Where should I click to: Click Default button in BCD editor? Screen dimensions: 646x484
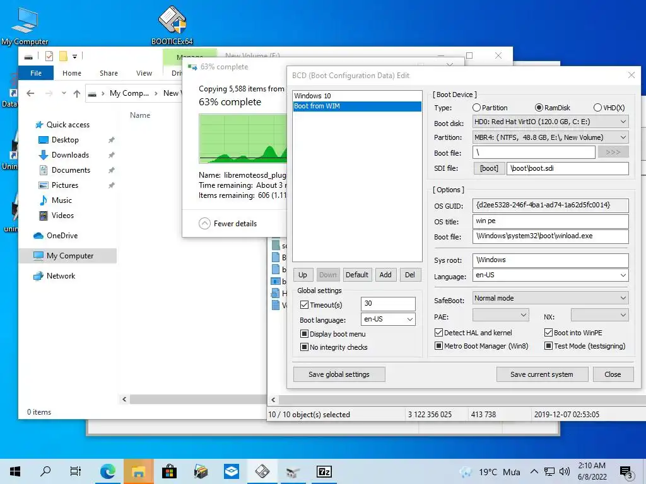click(357, 275)
